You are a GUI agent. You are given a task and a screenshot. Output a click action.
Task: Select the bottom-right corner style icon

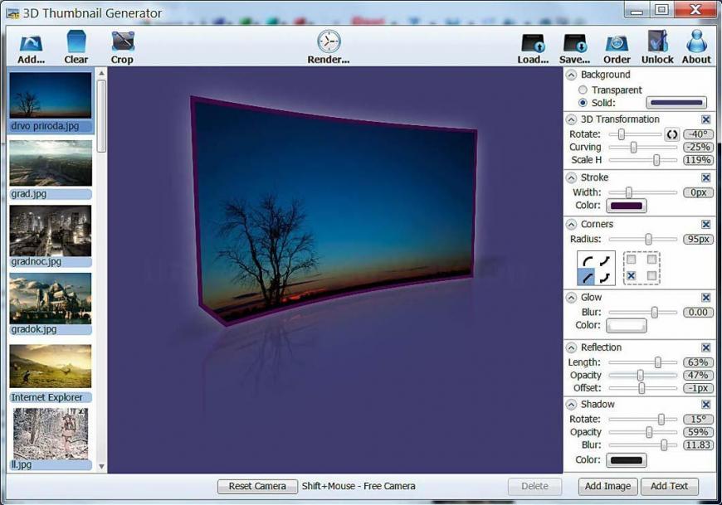pyautogui.click(x=605, y=277)
